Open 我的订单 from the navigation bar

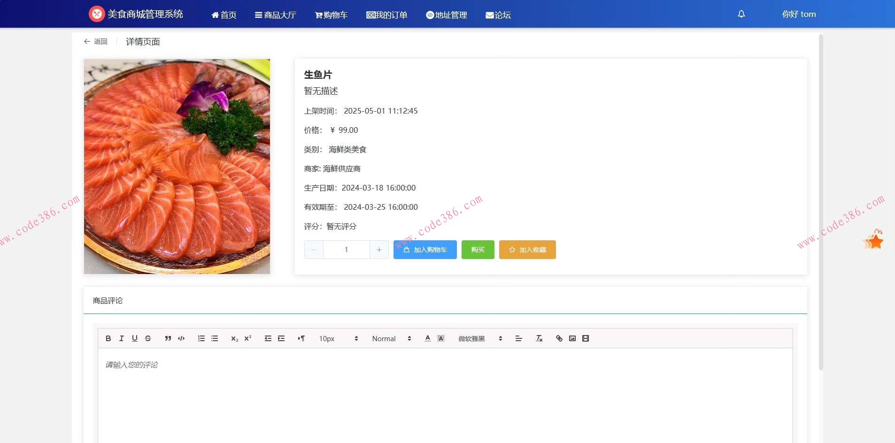(386, 15)
